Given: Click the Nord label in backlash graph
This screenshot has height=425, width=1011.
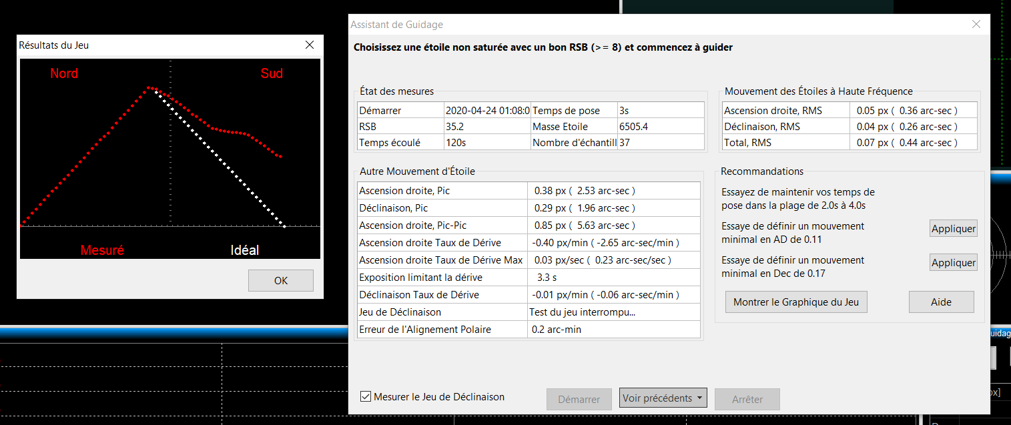Looking at the screenshot, I should [x=64, y=73].
